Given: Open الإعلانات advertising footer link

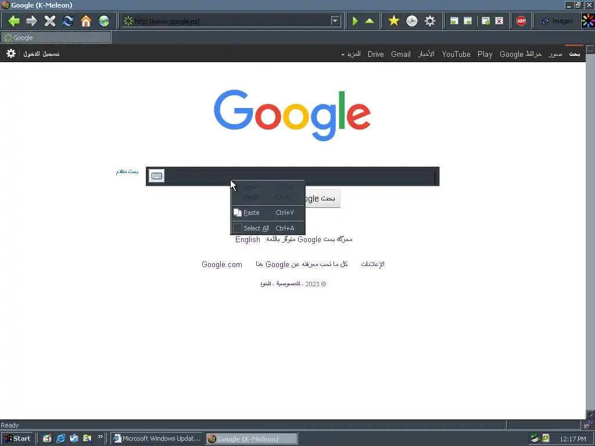Looking at the screenshot, I should 372,264.
